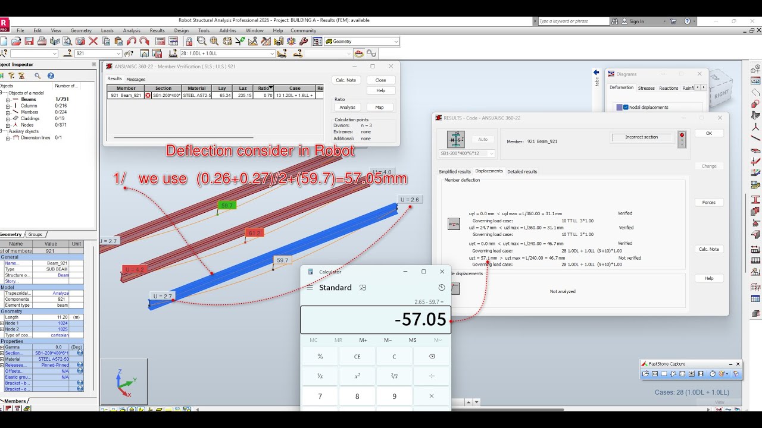The height and width of the screenshot is (428, 762).
Task: Click the search keyword input field
Action: (x=573, y=21)
